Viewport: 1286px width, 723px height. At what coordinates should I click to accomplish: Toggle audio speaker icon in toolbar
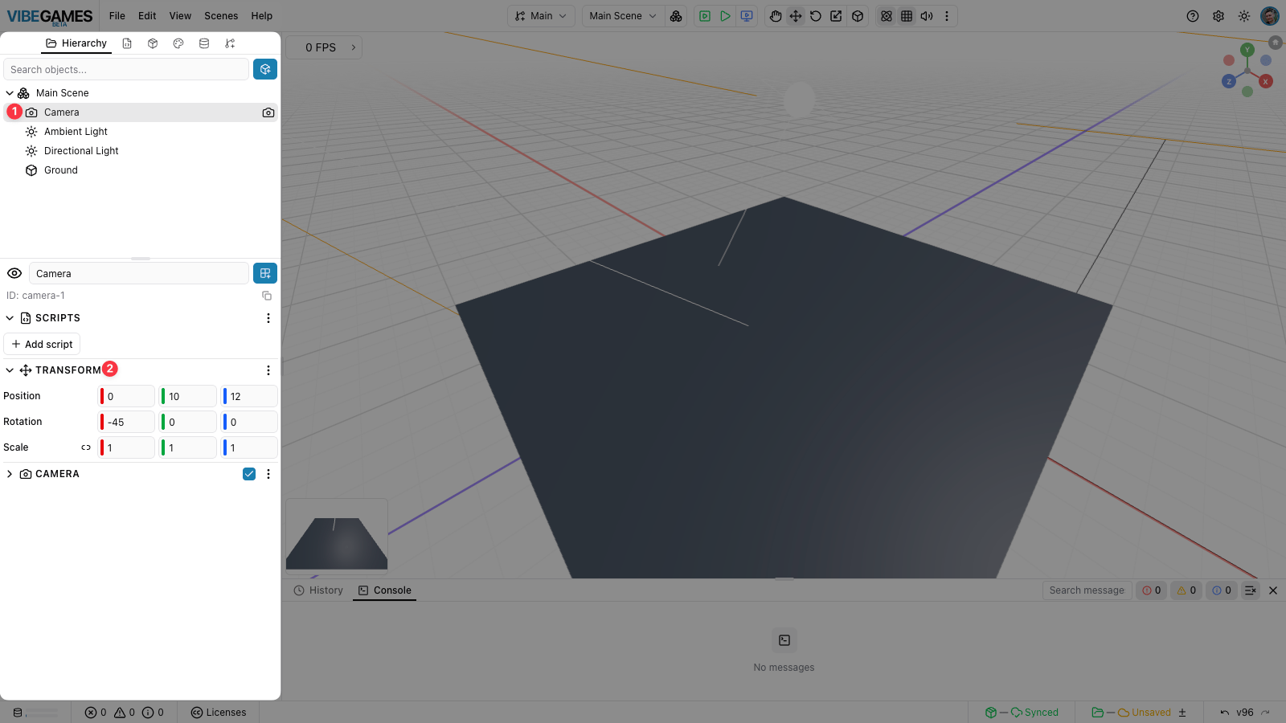(x=927, y=16)
